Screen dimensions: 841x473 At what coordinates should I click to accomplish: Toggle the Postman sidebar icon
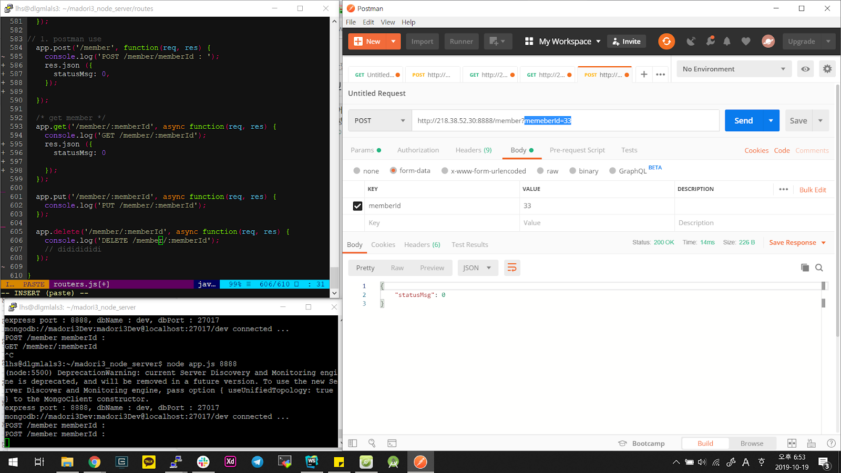click(353, 443)
